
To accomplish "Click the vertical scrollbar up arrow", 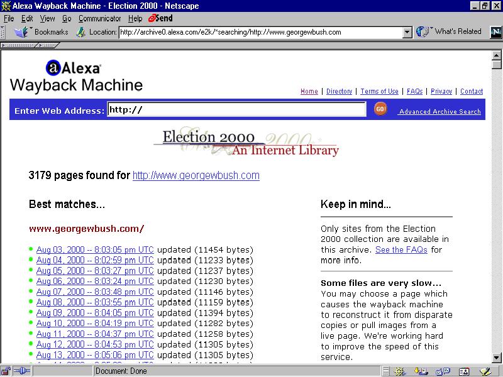I will [497, 55].
